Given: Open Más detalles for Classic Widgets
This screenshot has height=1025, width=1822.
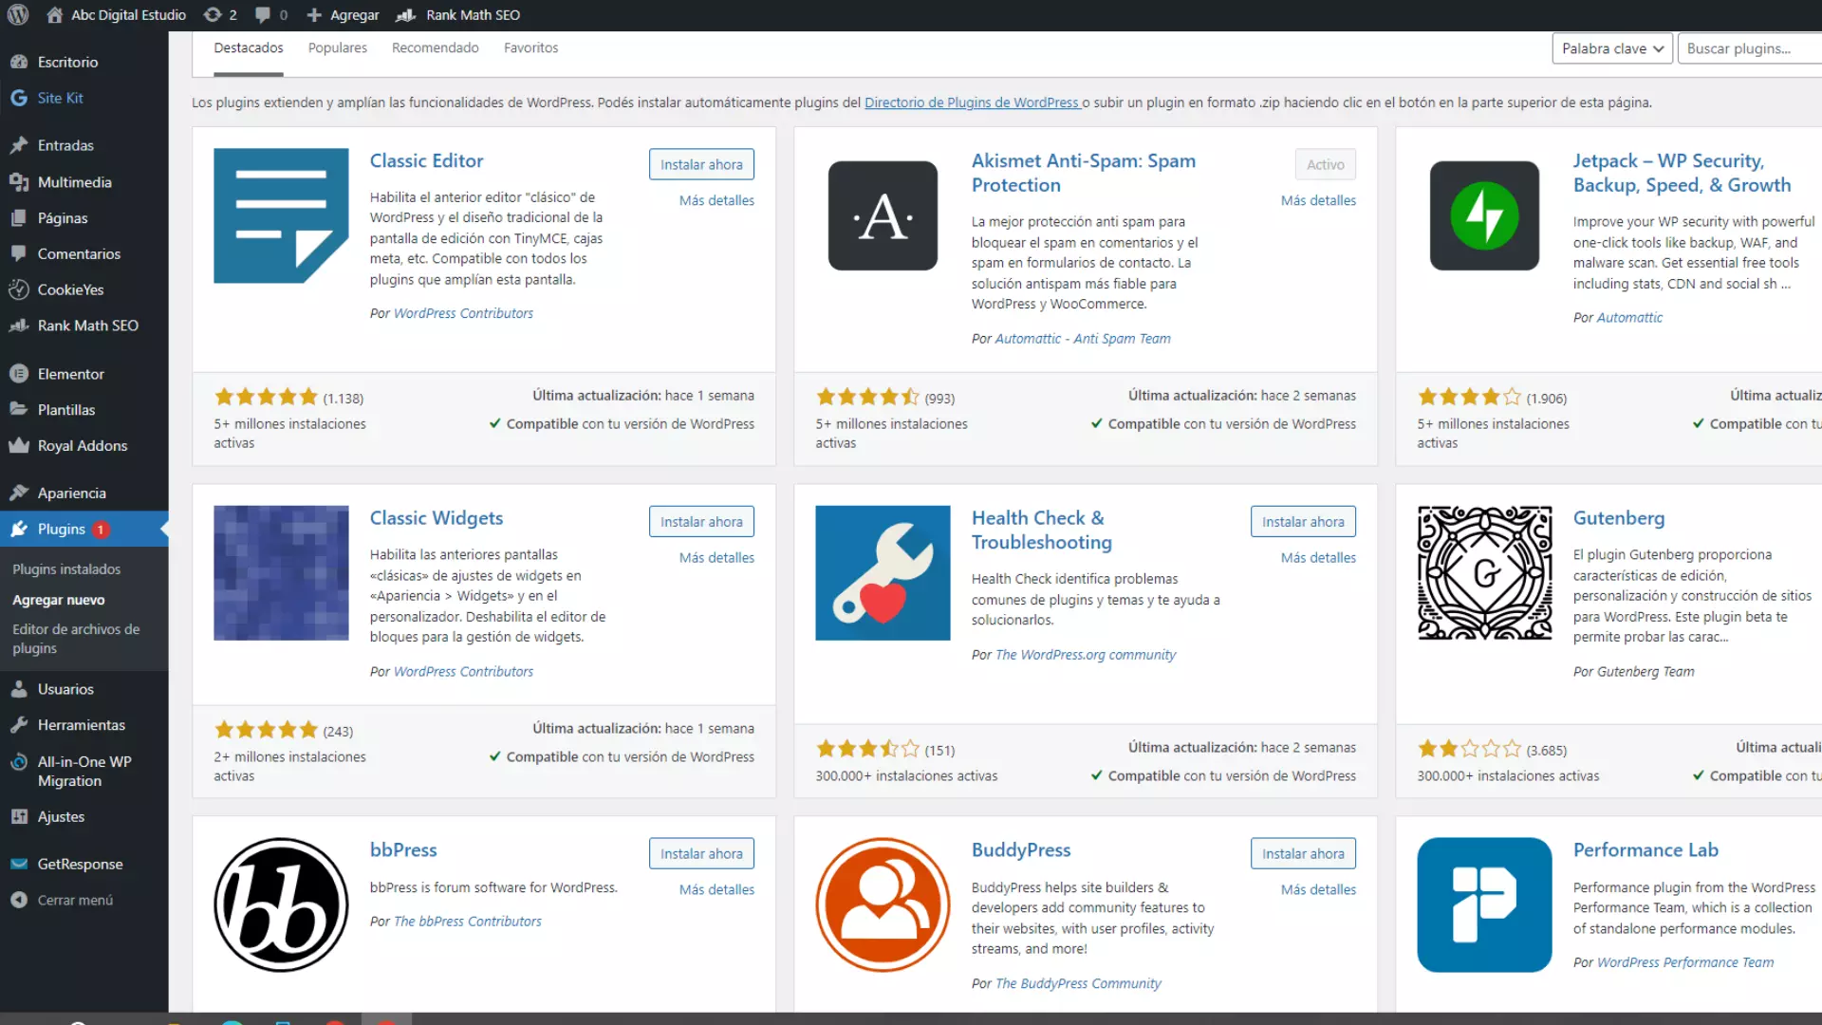Looking at the screenshot, I should (x=716, y=558).
